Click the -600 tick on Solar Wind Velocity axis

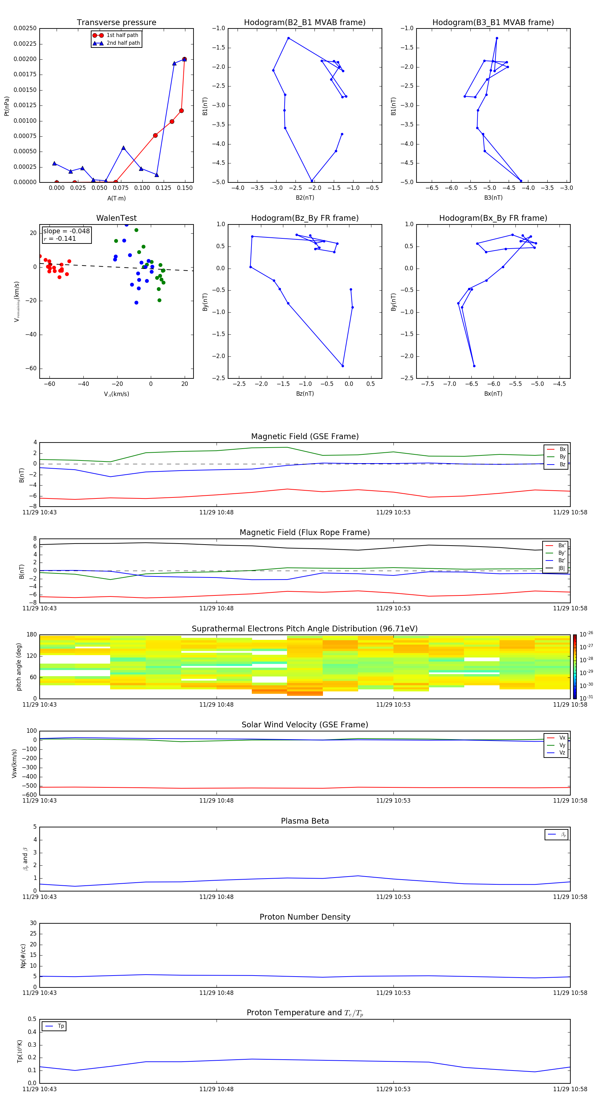click(x=29, y=795)
